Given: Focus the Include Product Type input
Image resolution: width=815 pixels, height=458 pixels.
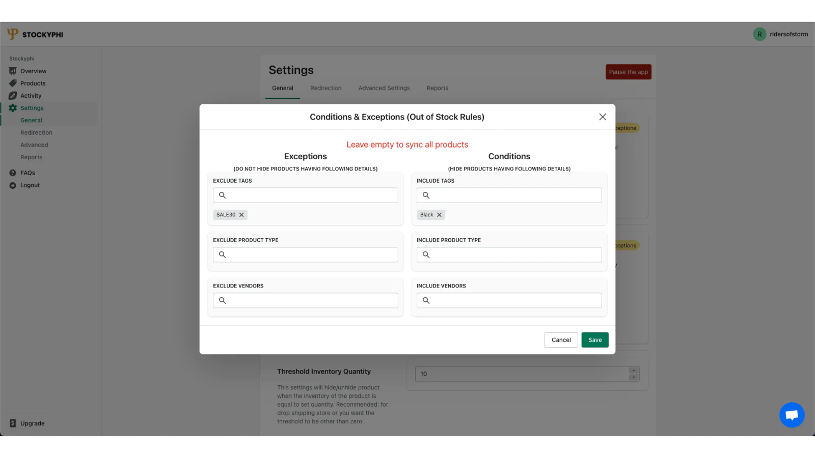Looking at the screenshot, I should [x=509, y=254].
